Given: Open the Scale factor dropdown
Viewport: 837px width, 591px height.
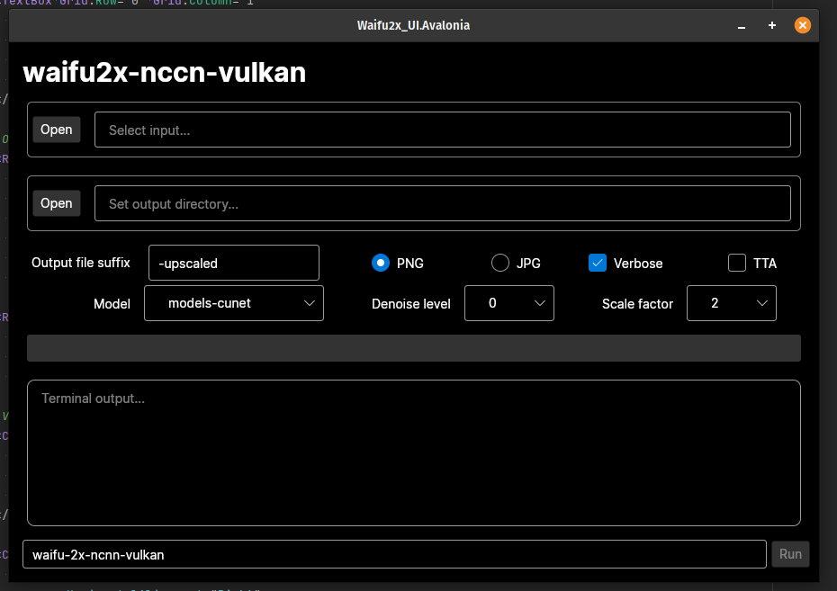Looking at the screenshot, I should (x=732, y=303).
